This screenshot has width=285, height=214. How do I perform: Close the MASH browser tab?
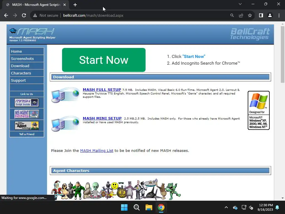(x=65, y=5)
